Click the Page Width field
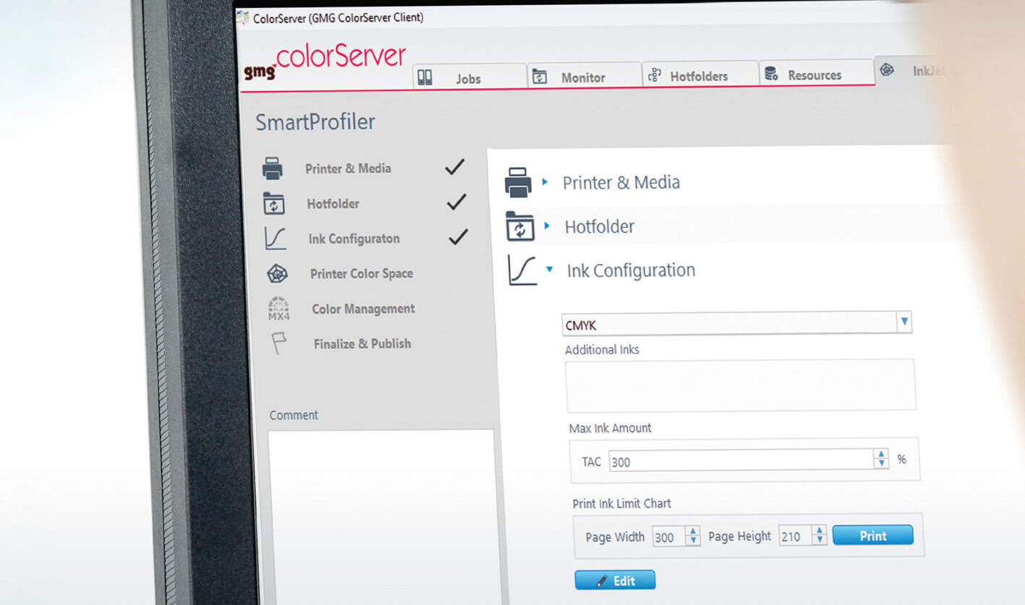The height and width of the screenshot is (605, 1025). pos(669,536)
